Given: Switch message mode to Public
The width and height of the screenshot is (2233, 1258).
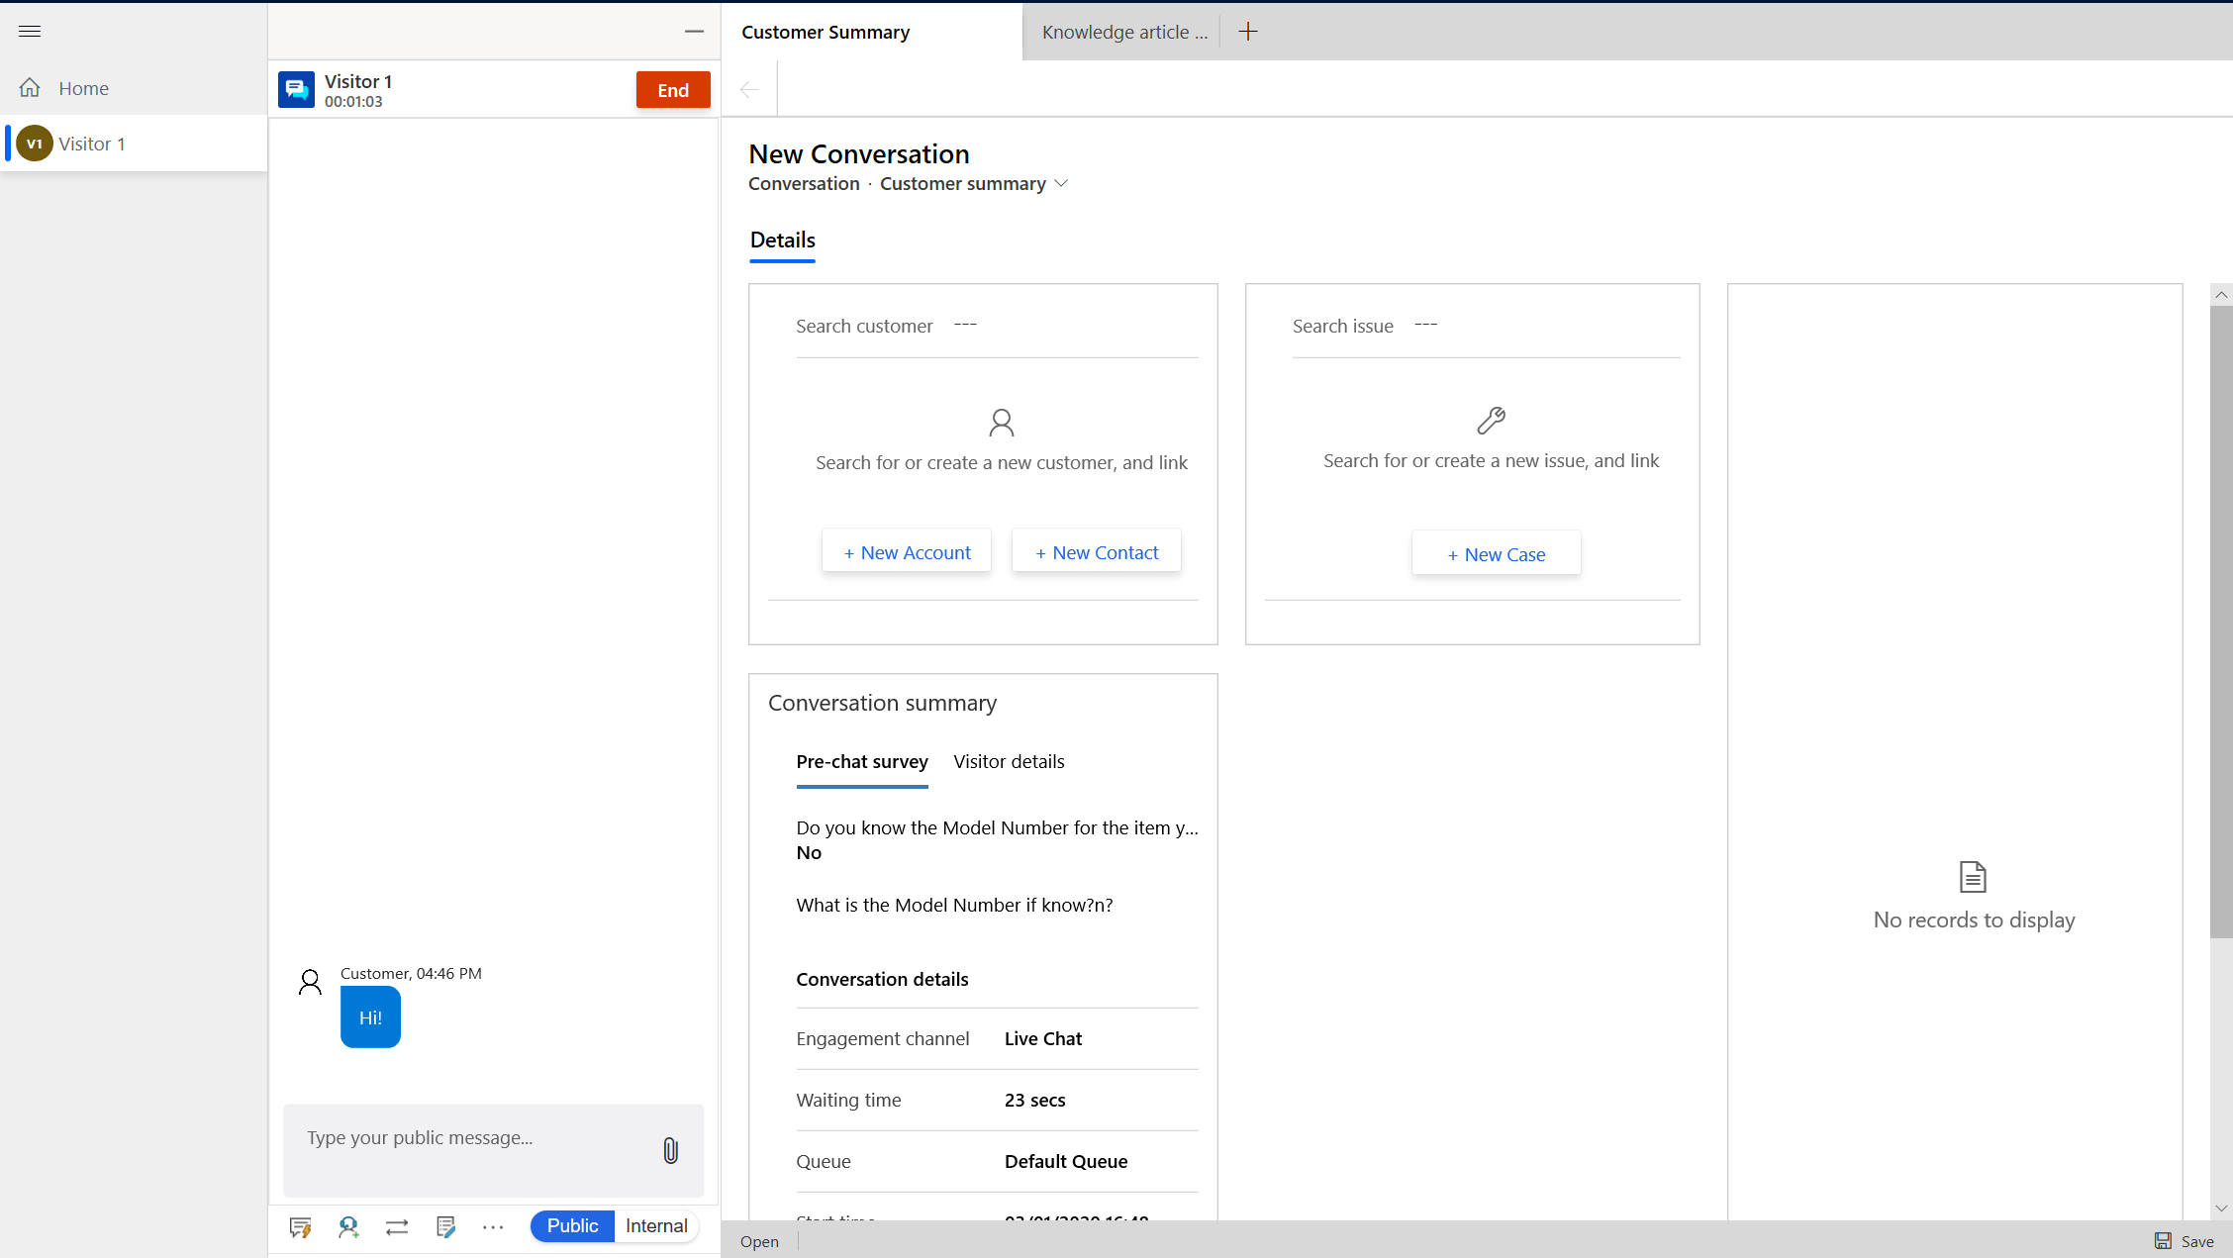Looking at the screenshot, I should [572, 1226].
